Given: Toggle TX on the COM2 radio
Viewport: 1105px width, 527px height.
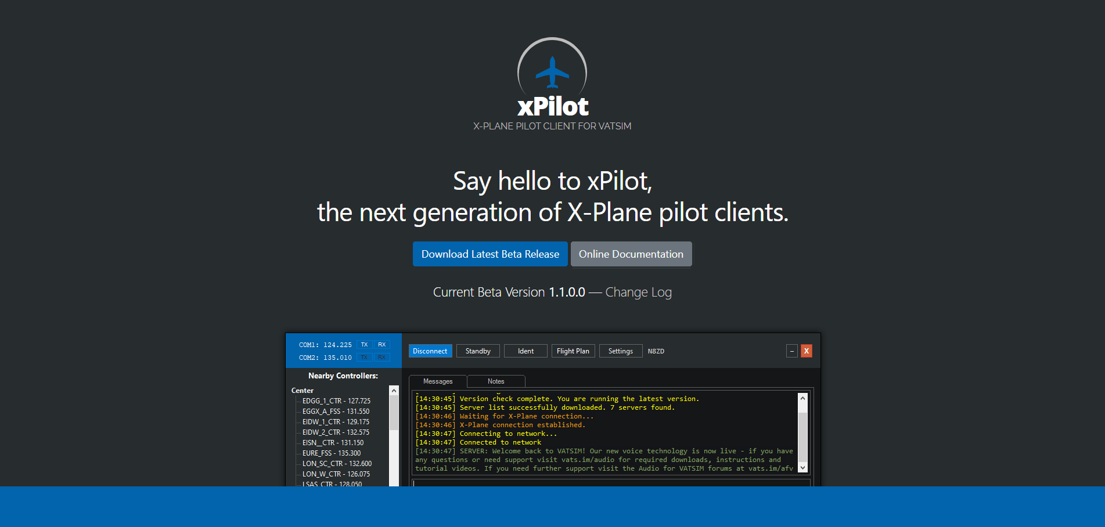Looking at the screenshot, I should (x=364, y=357).
